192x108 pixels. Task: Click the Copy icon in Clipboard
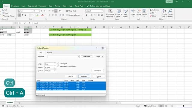click(3, 13)
